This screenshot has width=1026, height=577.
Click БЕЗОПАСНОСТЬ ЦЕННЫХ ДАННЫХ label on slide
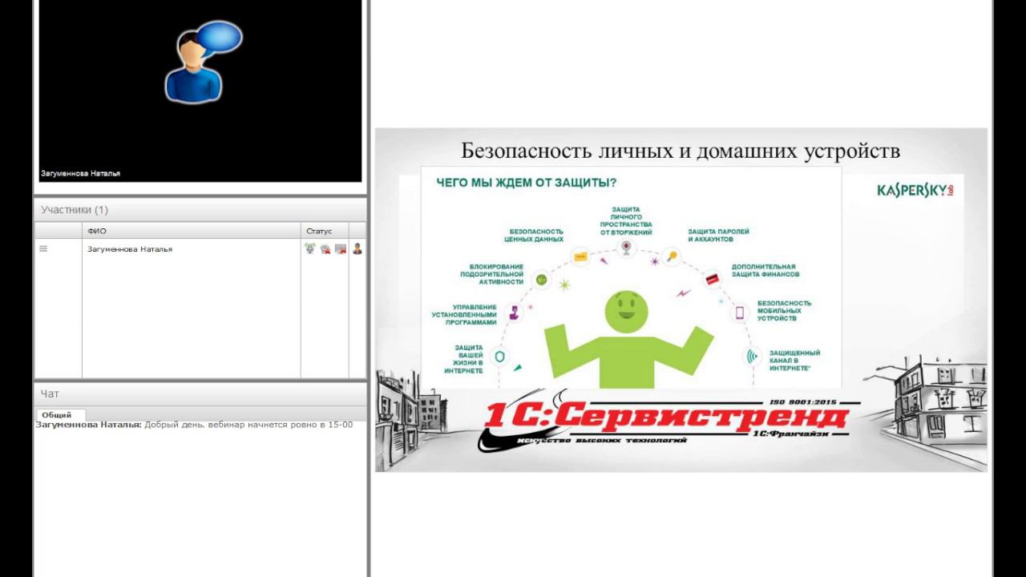point(534,235)
